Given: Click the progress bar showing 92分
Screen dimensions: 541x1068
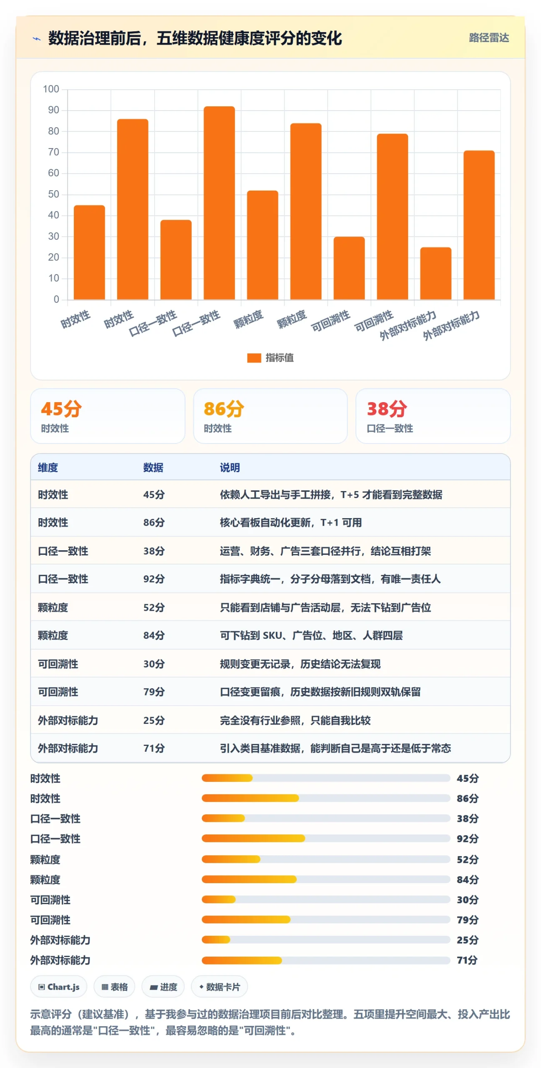Looking at the screenshot, I should (x=326, y=838).
